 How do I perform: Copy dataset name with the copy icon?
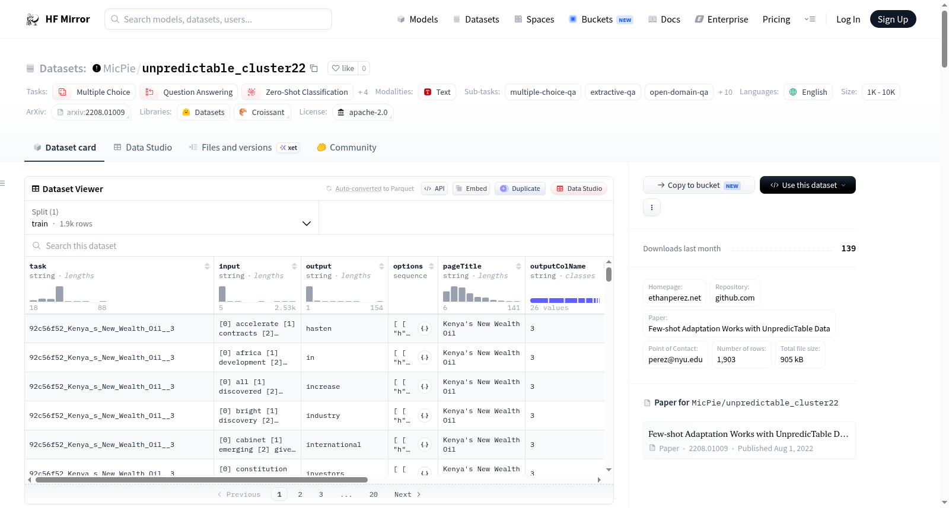[314, 68]
